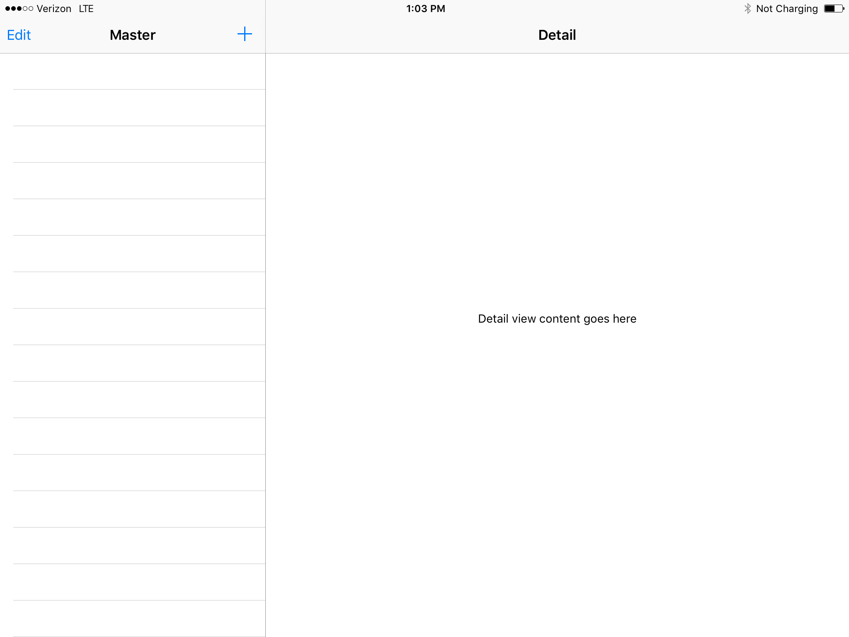Click the Verizon carrier label
This screenshot has height=637, width=849.
pos(54,9)
